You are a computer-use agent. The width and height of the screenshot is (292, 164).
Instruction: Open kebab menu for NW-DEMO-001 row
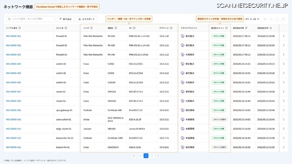click(284, 36)
